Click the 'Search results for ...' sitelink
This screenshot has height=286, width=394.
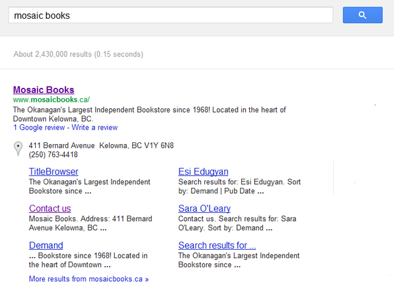pos(217,245)
